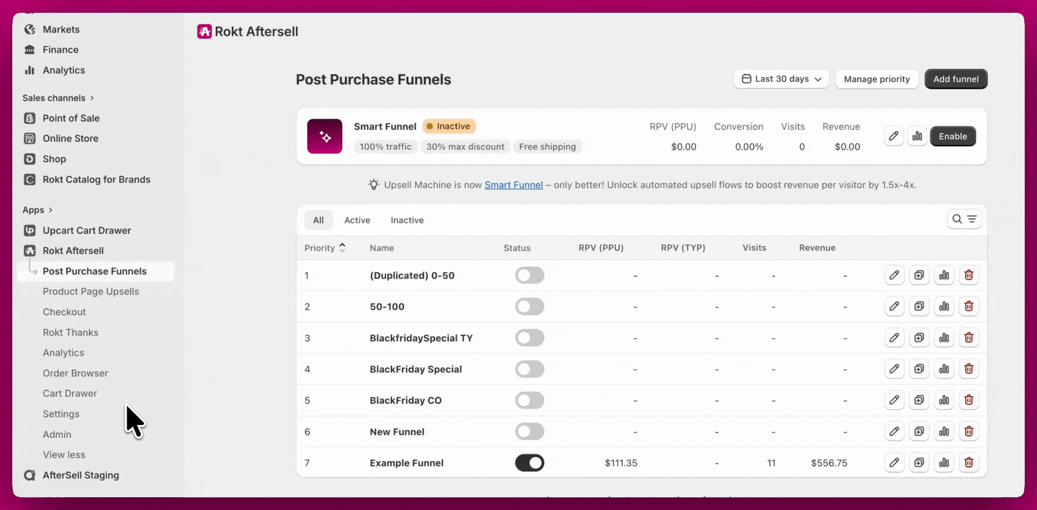1037x510 pixels.
Task: Delete the (Duplicated) 0-50 funnel
Action: click(x=969, y=275)
